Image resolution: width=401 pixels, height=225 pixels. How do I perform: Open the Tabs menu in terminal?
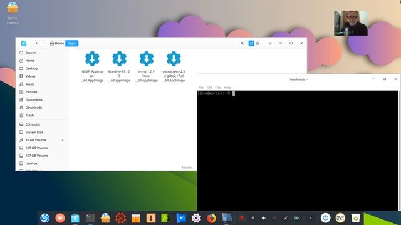pyautogui.click(x=218, y=87)
